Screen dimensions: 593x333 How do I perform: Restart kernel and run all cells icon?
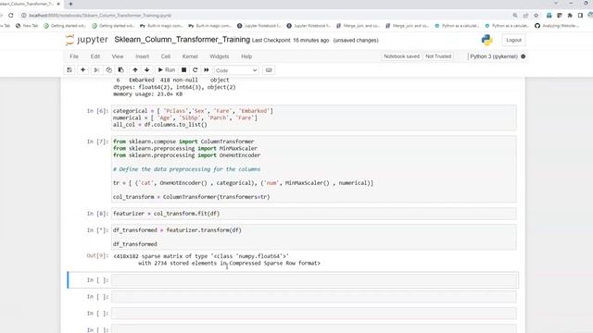(x=207, y=70)
